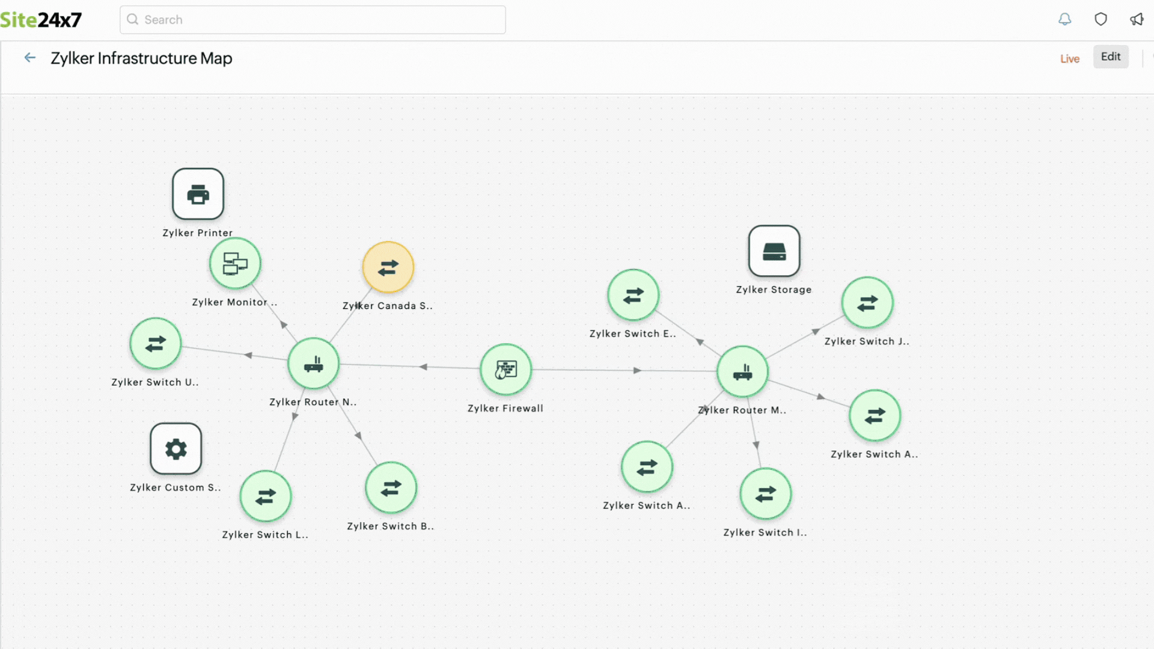Click the shield status icon
The image size is (1154, 649).
pyautogui.click(x=1101, y=19)
